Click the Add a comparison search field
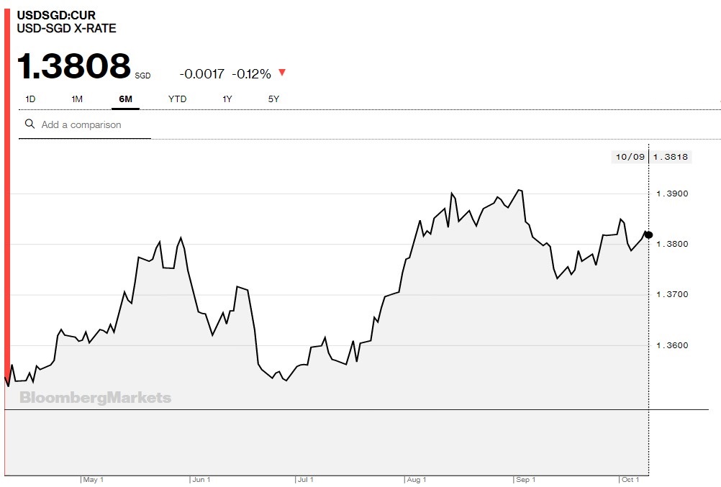 tap(85, 124)
